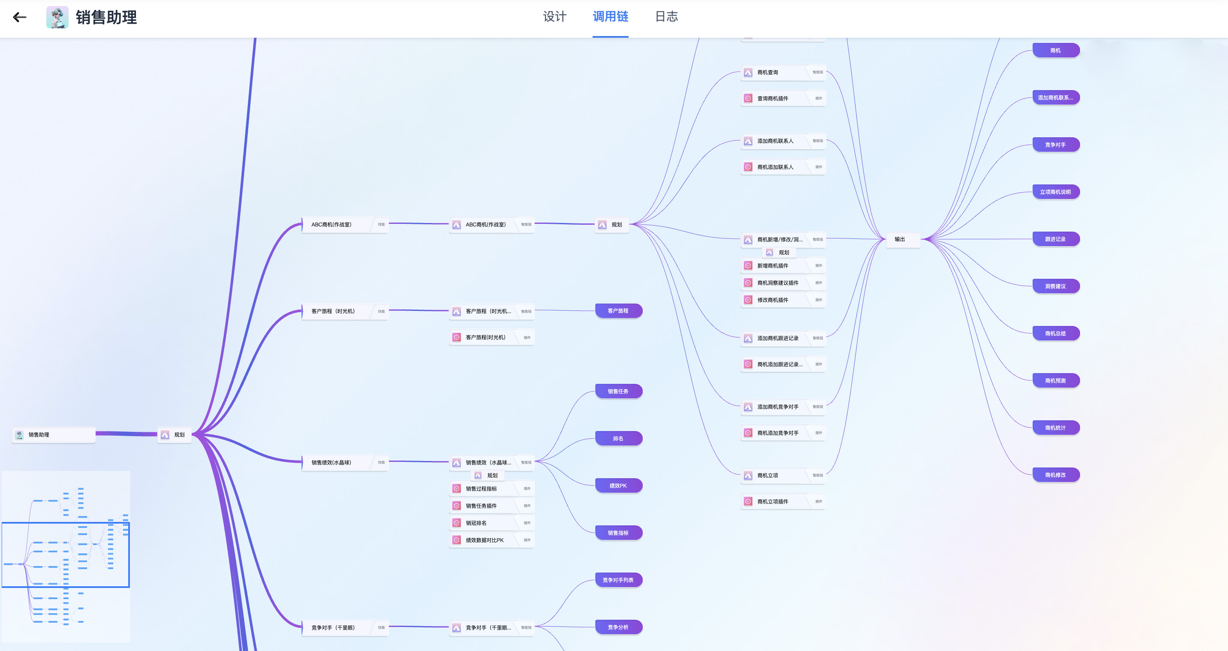This screenshot has height=651, width=1228.
Task: Click the 商机立项 chain node icon
Action: (x=748, y=476)
